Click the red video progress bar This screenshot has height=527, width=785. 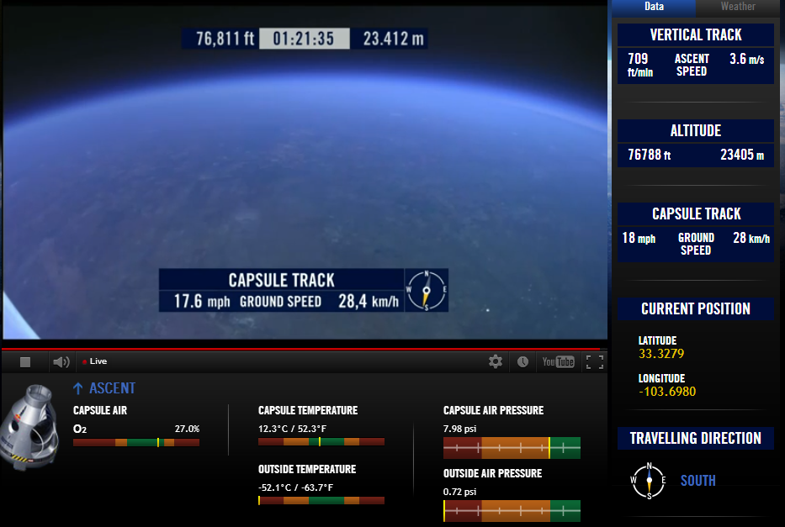pos(301,349)
